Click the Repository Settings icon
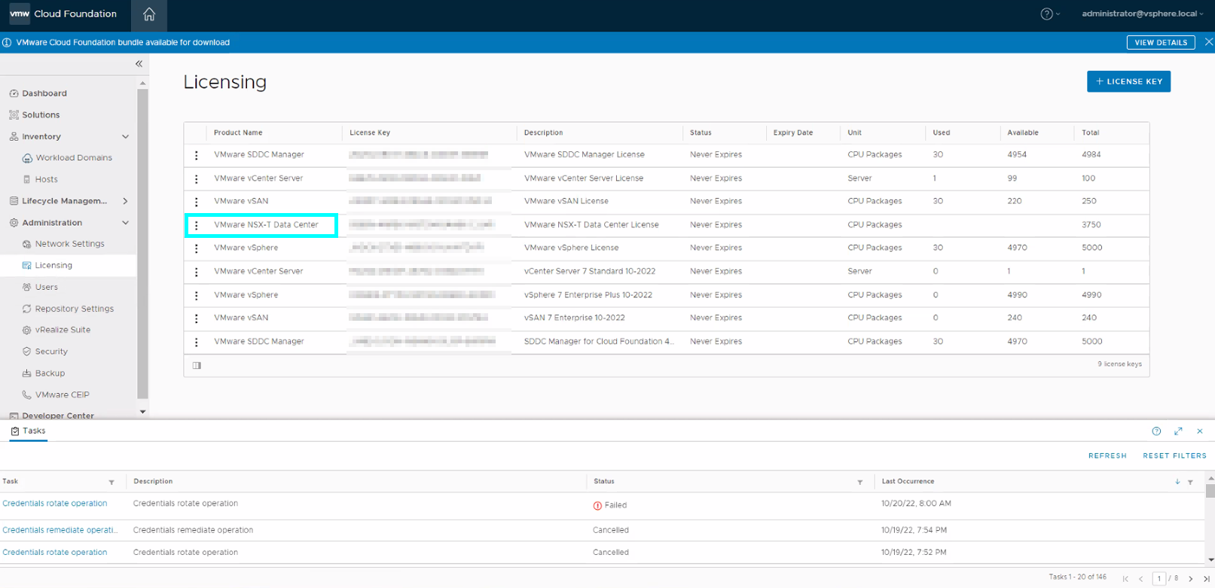The width and height of the screenshot is (1215, 588). [x=27, y=309]
